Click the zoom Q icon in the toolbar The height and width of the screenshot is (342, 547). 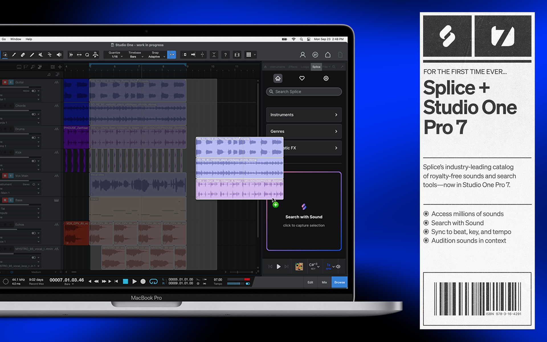(87, 55)
